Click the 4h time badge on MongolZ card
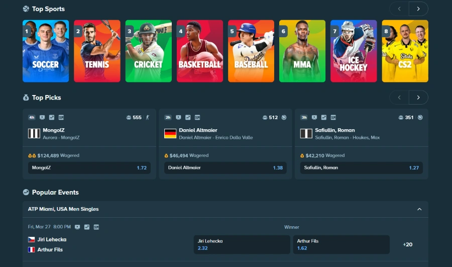Image resolution: width=452 pixels, height=267 pixels. (32, 118)
